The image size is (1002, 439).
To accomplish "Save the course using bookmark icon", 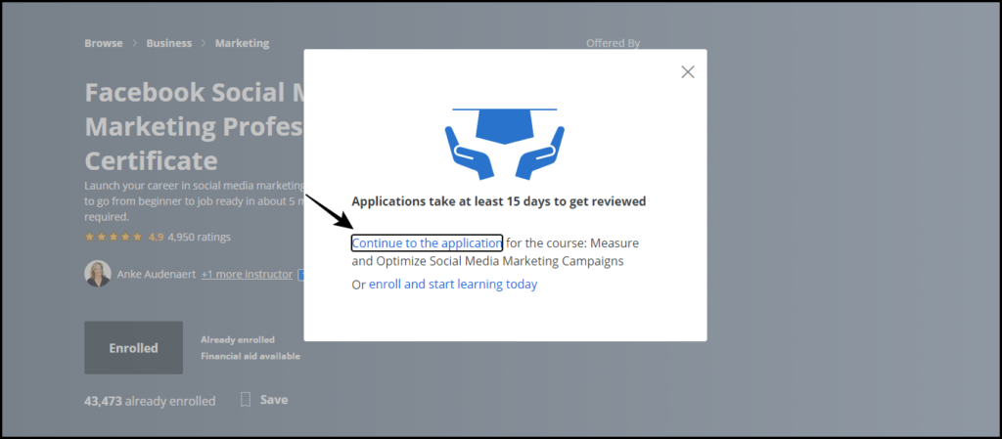I will [246, 400].
